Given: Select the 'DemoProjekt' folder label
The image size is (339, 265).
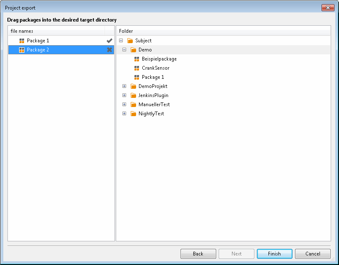Looking at the screenshot, I should [153, 86].
